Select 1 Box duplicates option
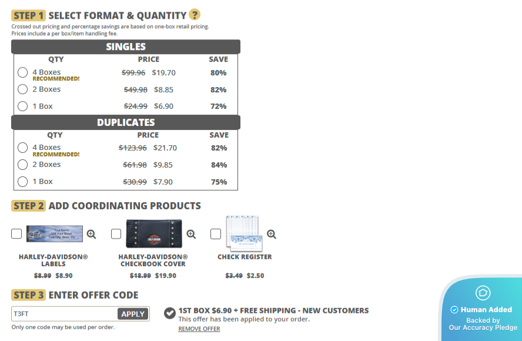 click(22, 182)
